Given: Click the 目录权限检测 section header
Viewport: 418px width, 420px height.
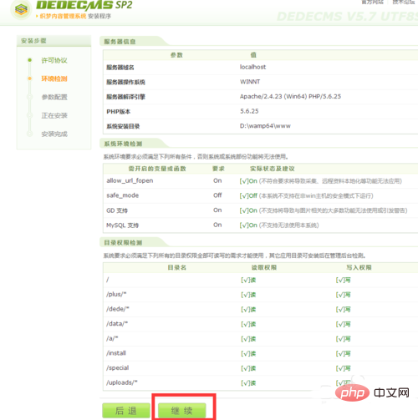Looking at the screenshot, I should click(x=123, y=243).
